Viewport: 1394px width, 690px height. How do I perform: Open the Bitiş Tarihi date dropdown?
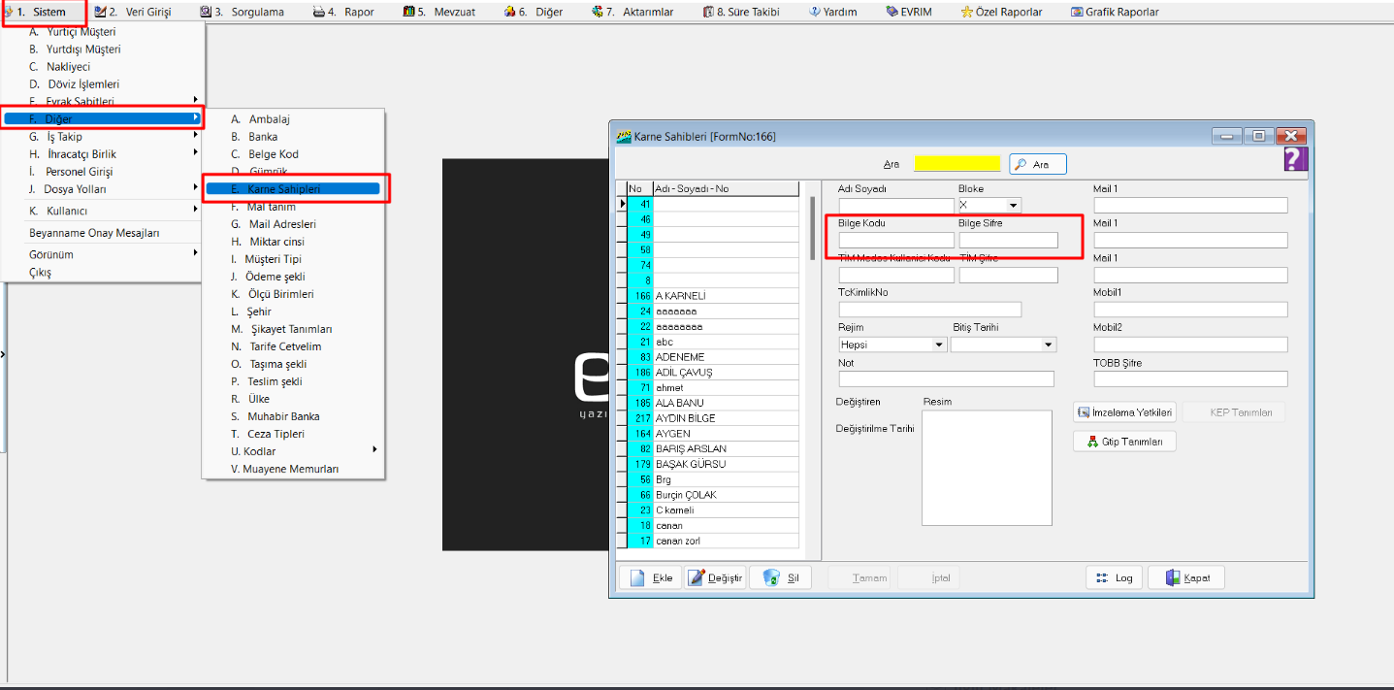tap(1048, 345)
